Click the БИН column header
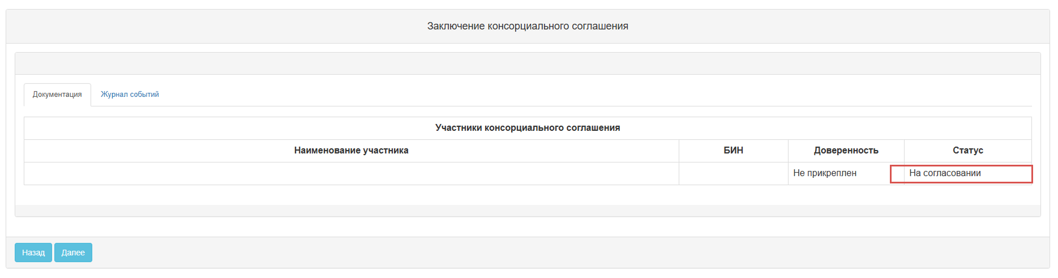1058x278 pixels. click(733, 151)
